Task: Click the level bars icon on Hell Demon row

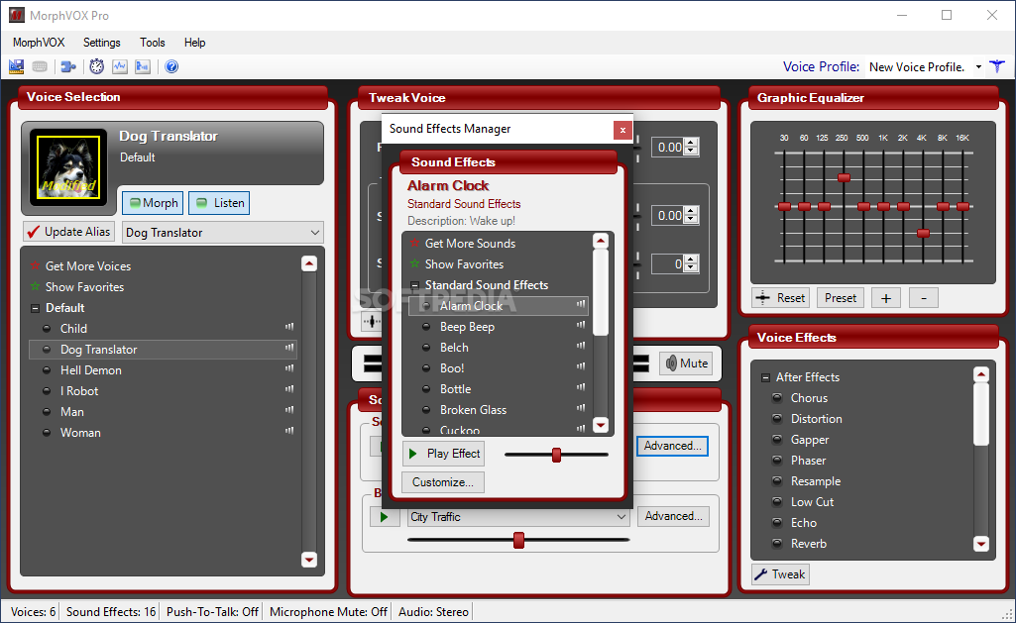Action: coord(289,368)
